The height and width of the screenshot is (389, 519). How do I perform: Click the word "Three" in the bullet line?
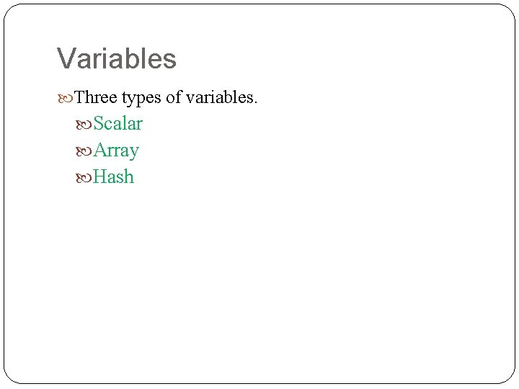point(96,97)
